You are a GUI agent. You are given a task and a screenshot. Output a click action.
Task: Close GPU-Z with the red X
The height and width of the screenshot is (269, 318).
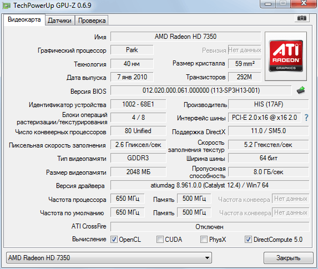304,3
